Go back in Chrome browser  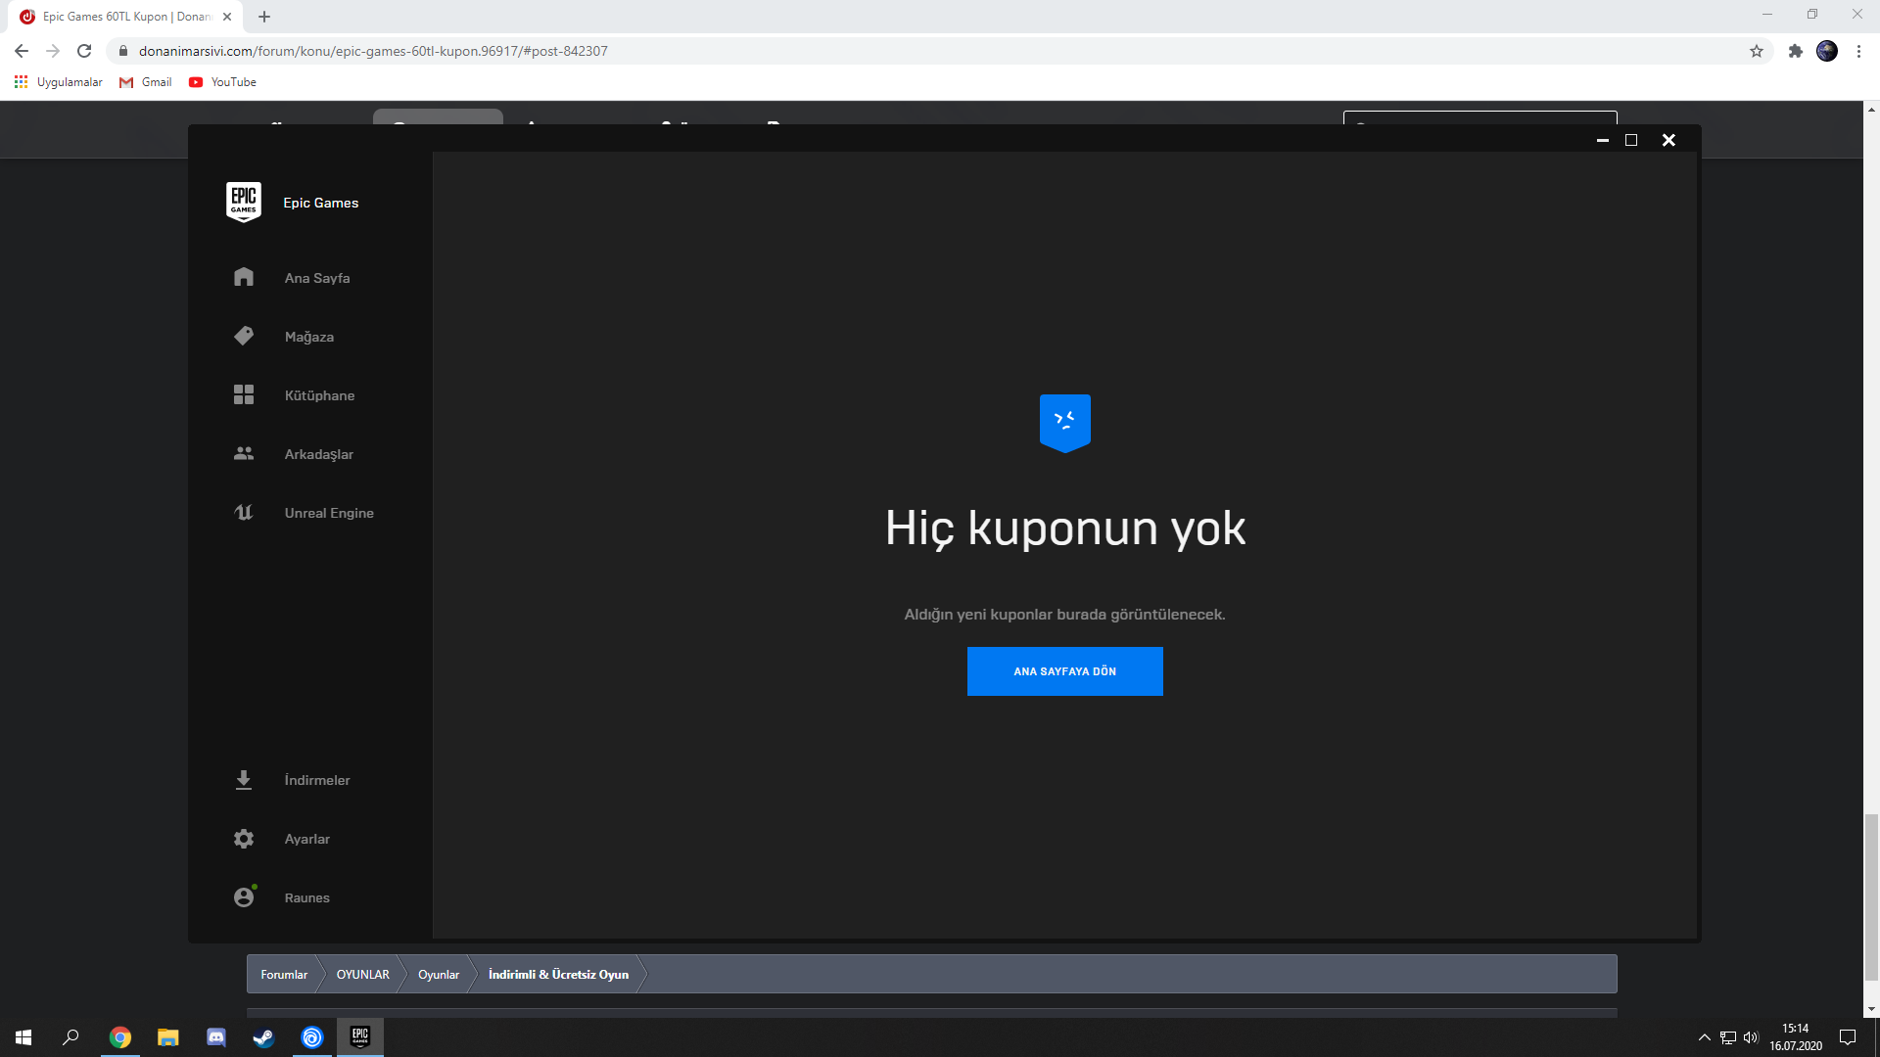22,51
